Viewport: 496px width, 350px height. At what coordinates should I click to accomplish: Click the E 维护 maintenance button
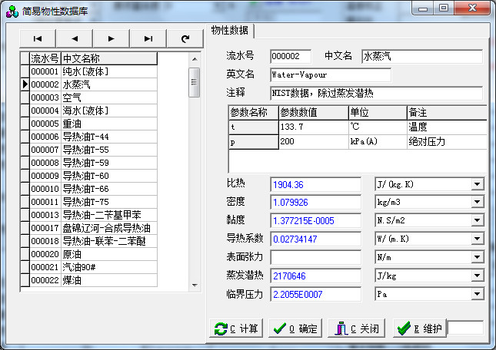pyautogui.click(x=420, y=329)
